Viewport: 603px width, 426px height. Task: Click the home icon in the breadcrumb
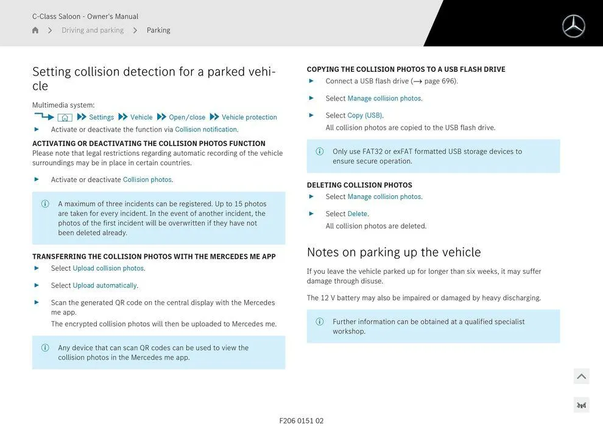pos(35,30)
